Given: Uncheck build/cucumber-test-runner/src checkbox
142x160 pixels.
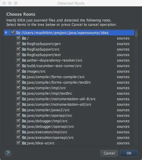Looking at the screenshot, I should point(19,66).
